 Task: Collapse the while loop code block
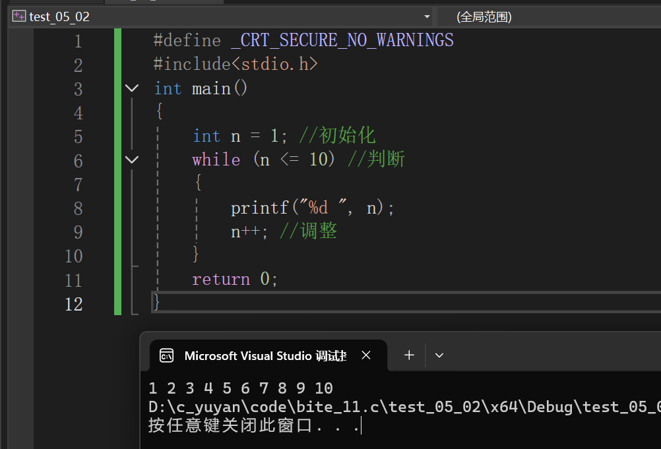(132, 160)
